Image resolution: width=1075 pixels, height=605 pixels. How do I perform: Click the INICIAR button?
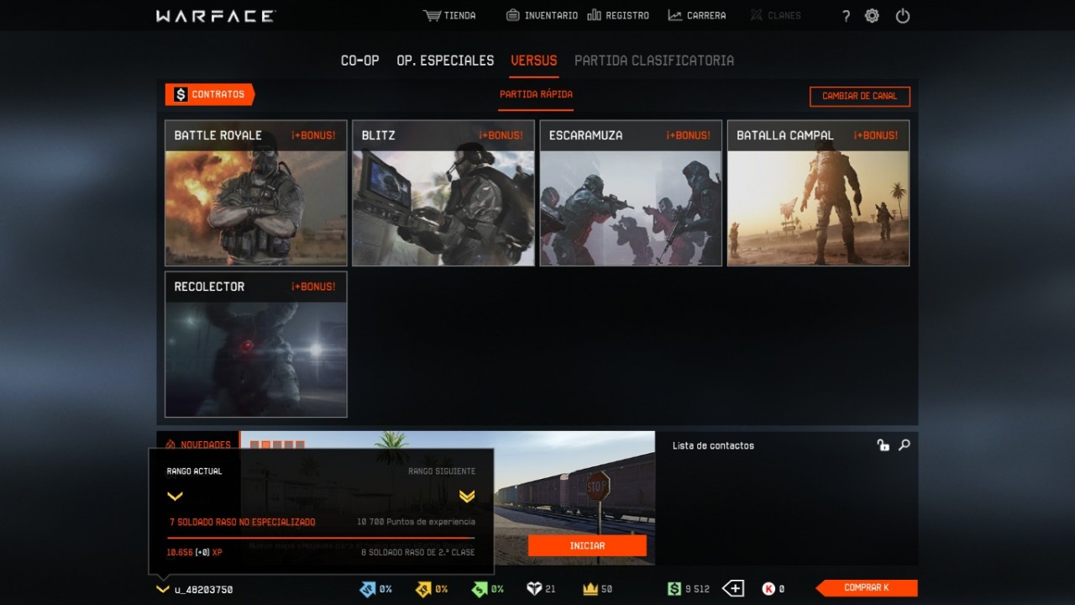(587, 545)
